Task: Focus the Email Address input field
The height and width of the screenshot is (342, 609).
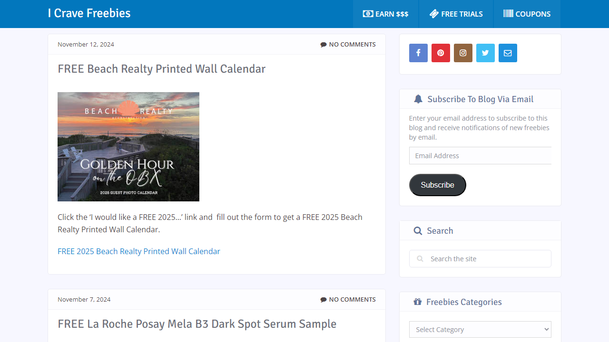Action: [x=480, y=156]
